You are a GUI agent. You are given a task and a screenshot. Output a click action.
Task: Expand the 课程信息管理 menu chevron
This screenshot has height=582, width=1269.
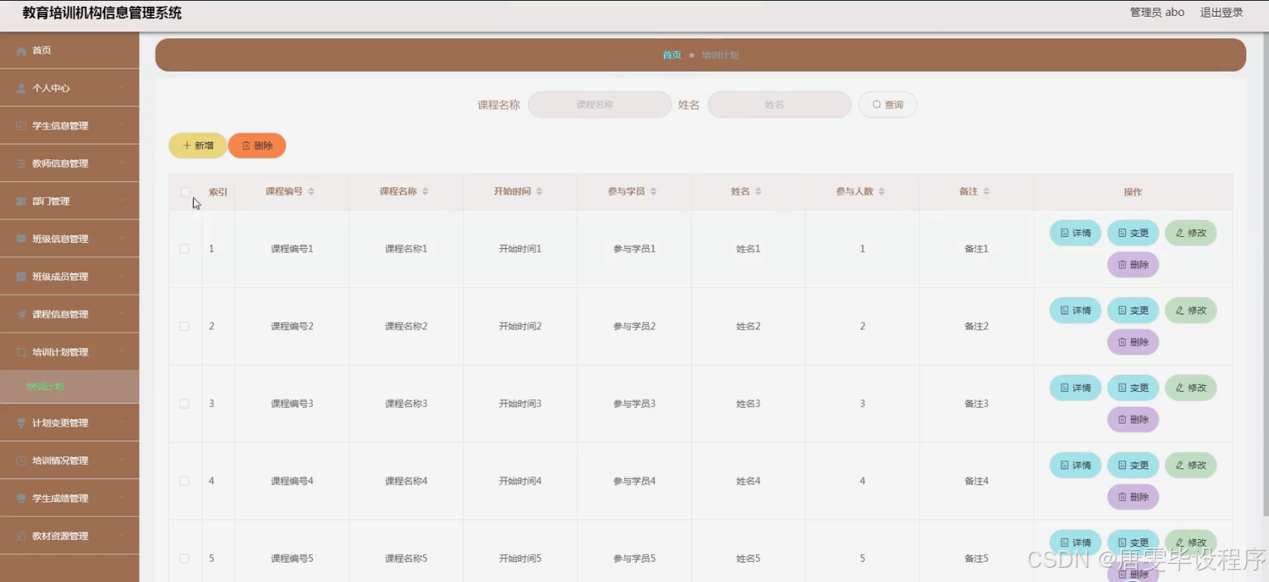[122, 314]
